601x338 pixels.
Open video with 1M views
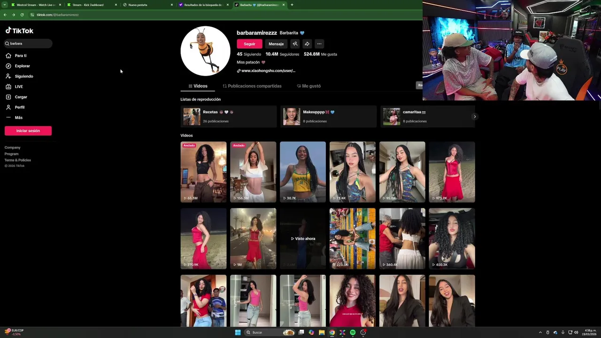(253, 238)
